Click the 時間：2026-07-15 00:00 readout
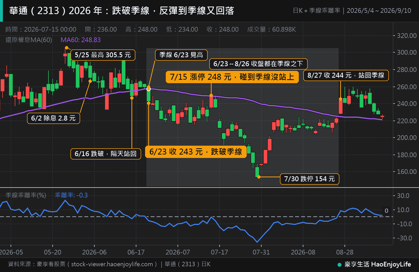The image size is (419, 272). coord(41,29)
